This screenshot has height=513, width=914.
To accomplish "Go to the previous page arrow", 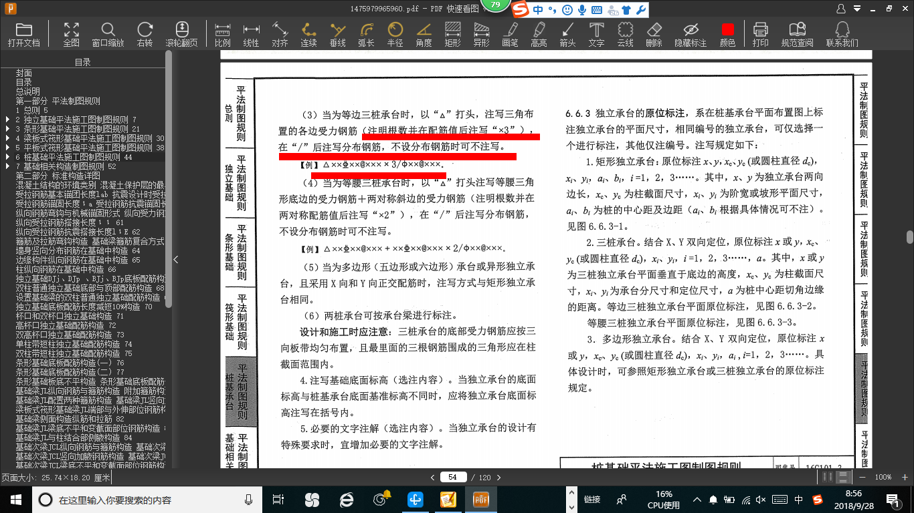I will pyautogui.click(x=432, y=477).
